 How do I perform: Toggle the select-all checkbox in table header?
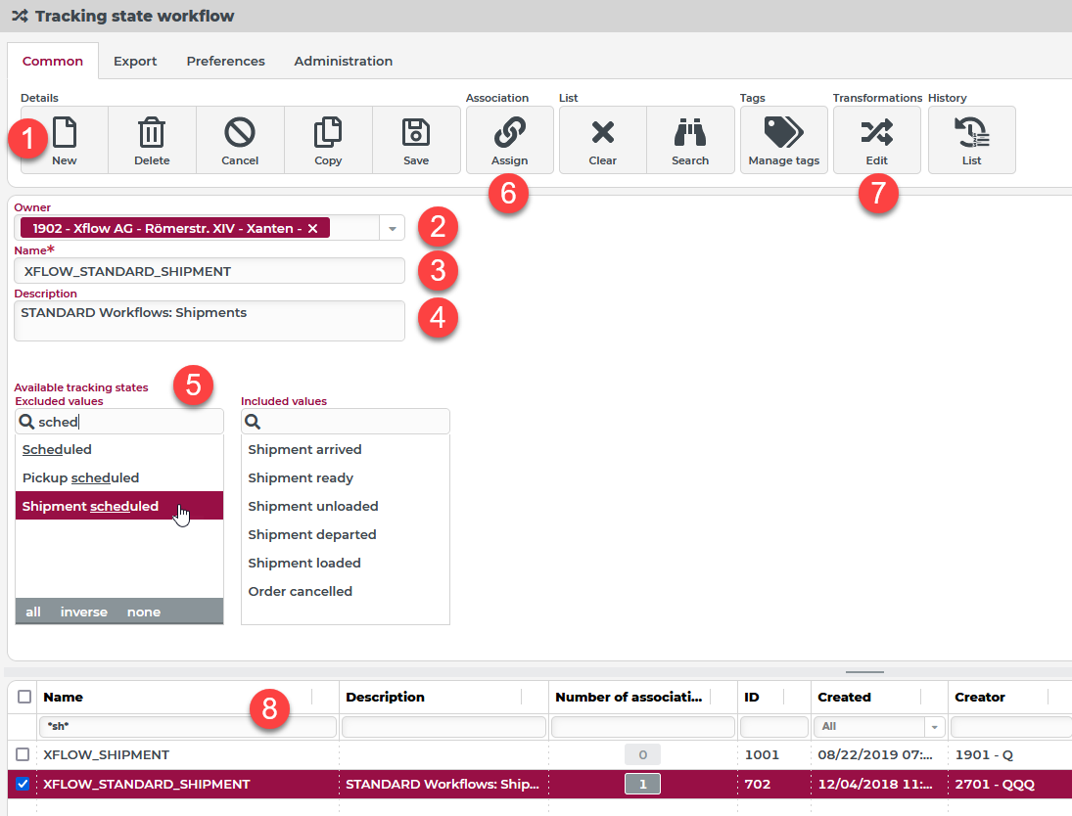pyautogui.click(x=23, y=697)
